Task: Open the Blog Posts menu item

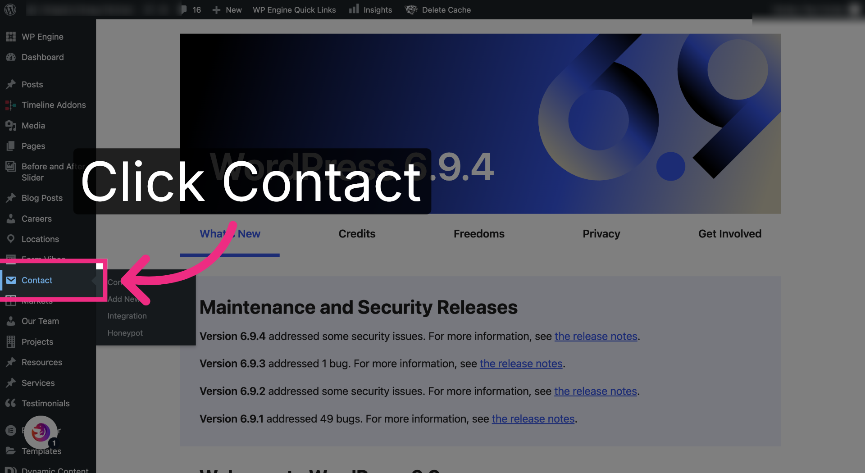Action: (42, 198)
